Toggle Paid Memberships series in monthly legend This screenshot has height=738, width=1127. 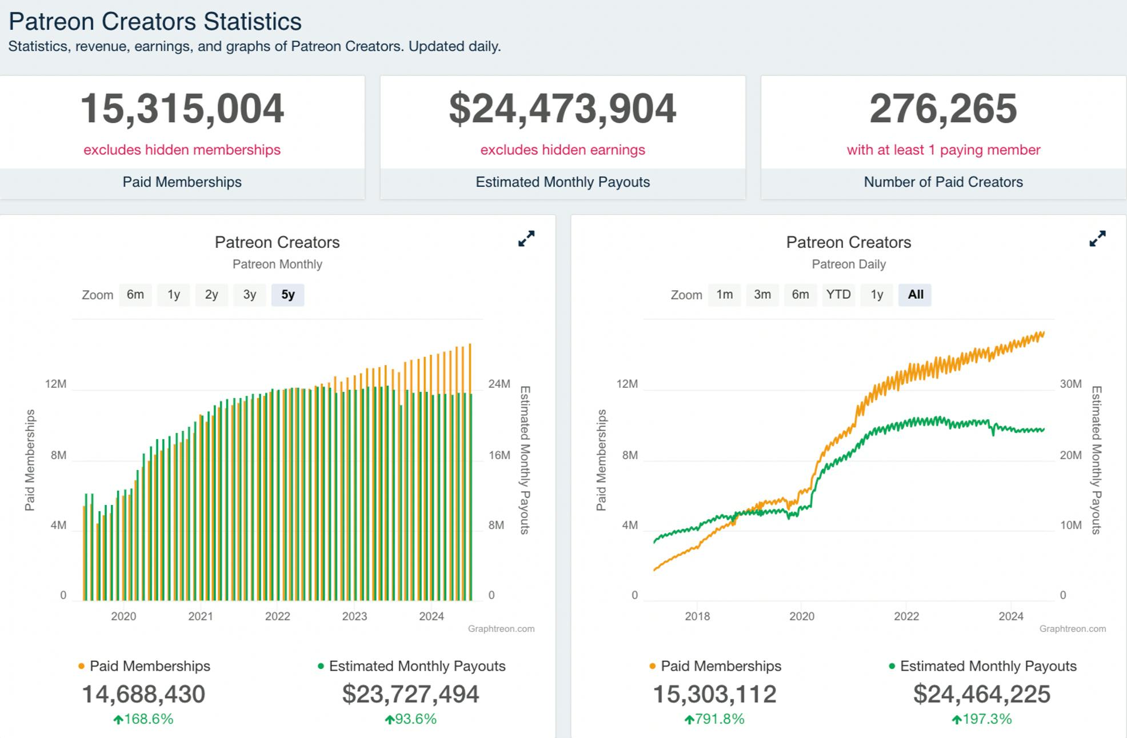coord(150,666)
